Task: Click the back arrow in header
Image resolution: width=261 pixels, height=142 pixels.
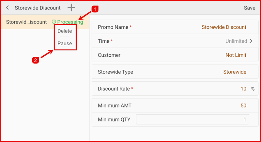Action: point(8,8)
